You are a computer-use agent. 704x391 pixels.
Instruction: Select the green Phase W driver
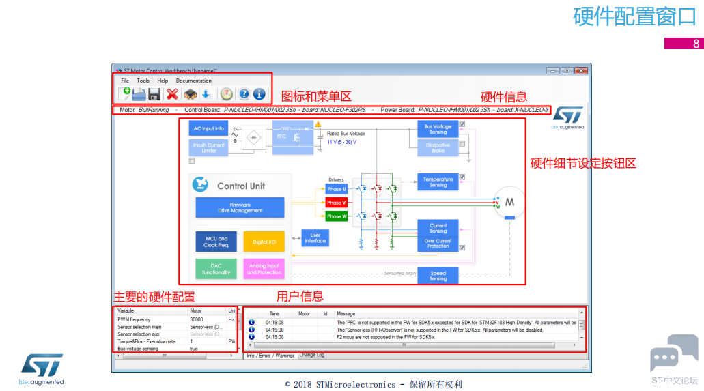(x=336, y=216)
